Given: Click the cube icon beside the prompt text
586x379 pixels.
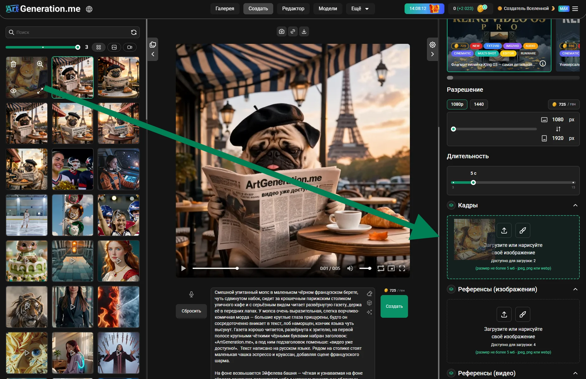Looking at the screenshot, I should [x=369, y=303].
